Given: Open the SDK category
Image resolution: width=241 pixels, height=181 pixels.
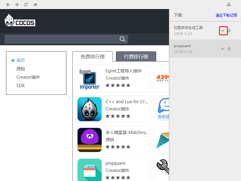Looking at the screenshot, I should pyautogui.click(x=21, y=86).
